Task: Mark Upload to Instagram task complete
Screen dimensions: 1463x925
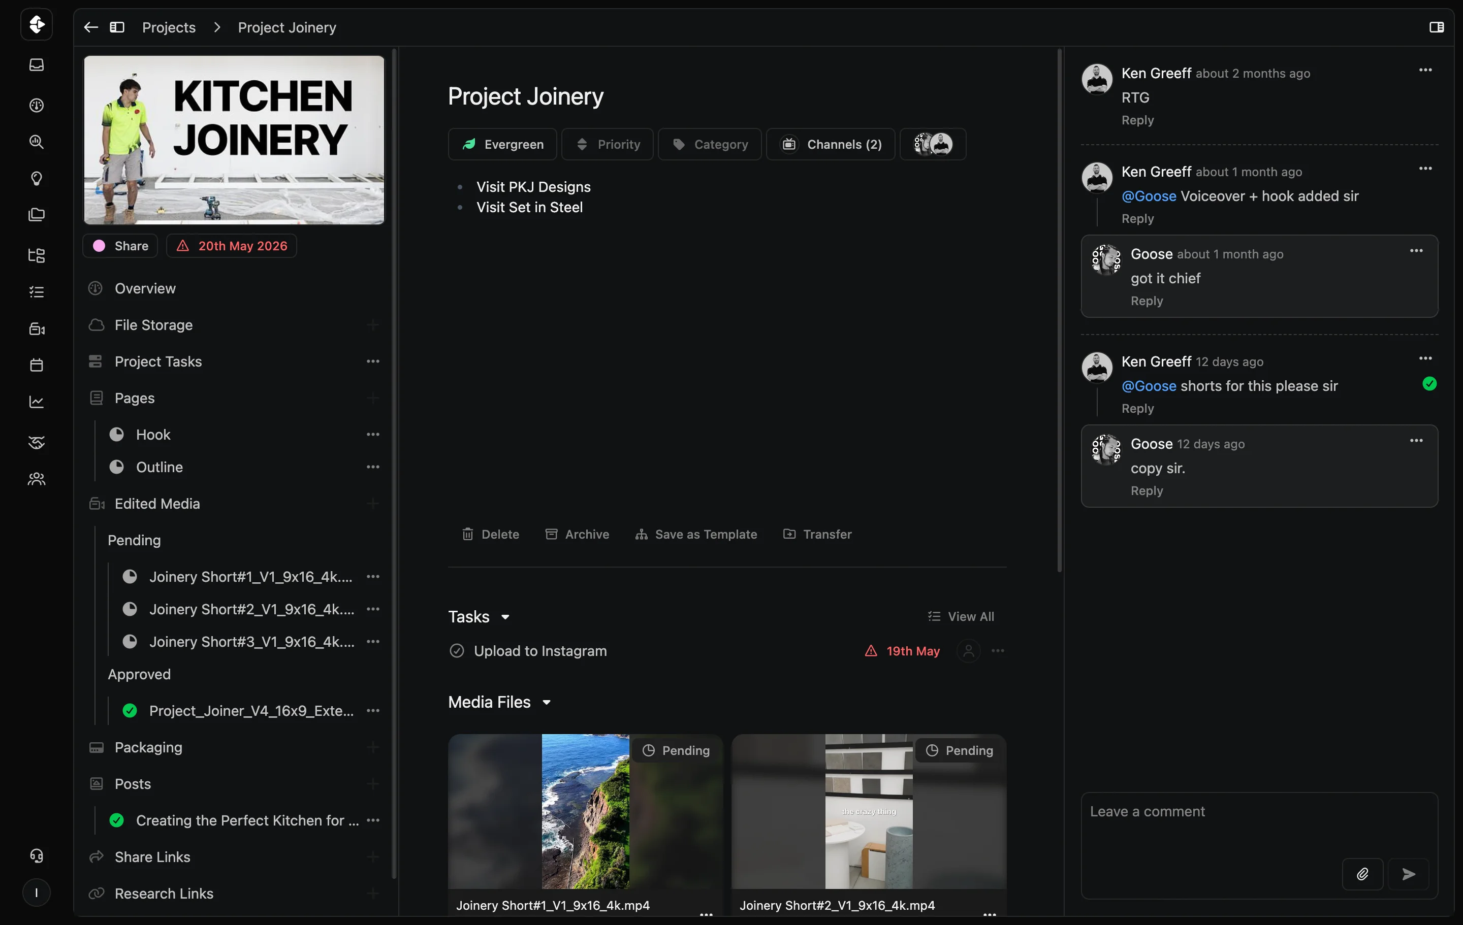Action: pyautogui.click(x=457, y=650)
